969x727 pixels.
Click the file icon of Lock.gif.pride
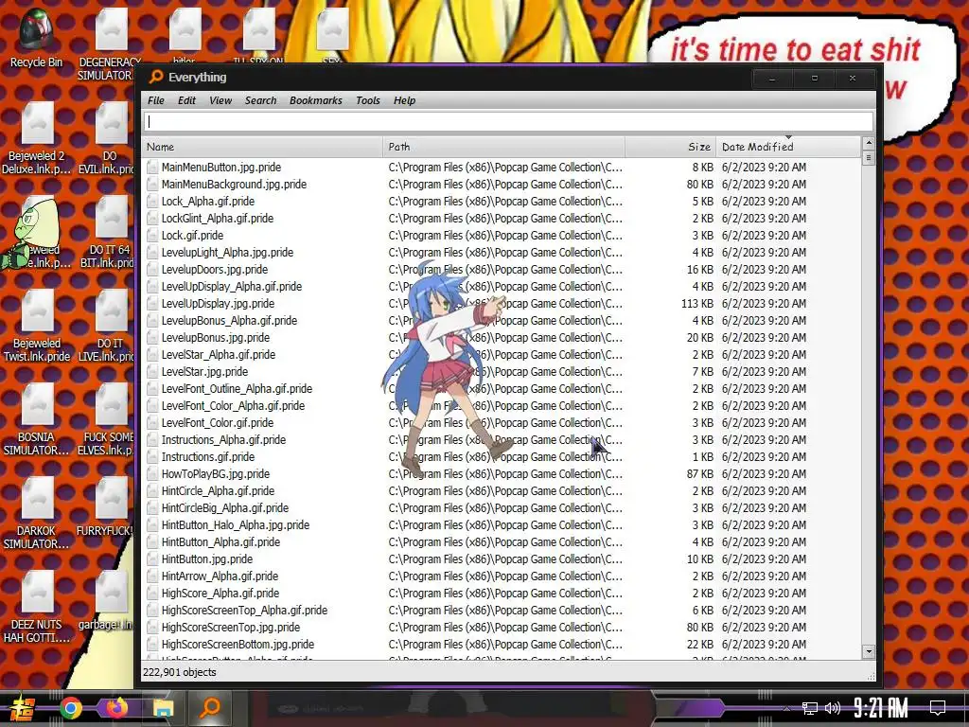point(152,235)
